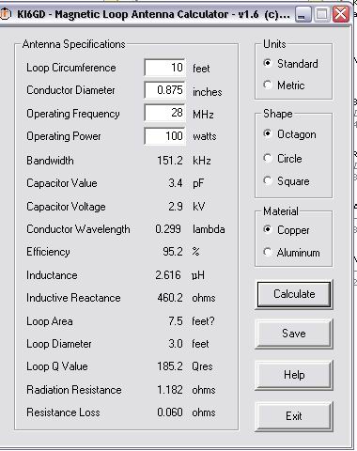357x451 pixels.
Task: Choose Aluminum as the material
Action: point(268,252)
